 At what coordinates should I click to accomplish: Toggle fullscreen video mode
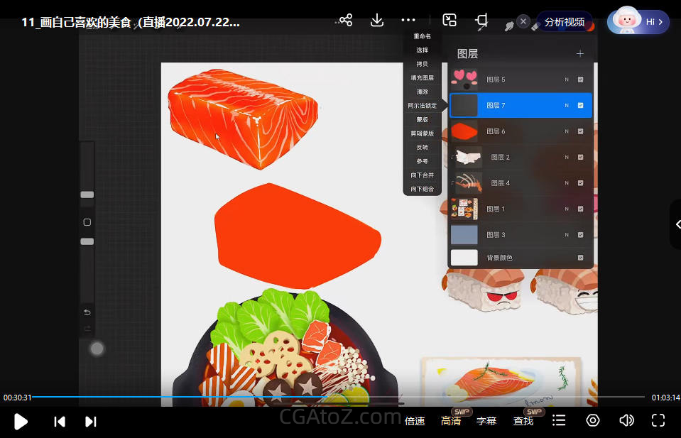click(x=658, y=420)
